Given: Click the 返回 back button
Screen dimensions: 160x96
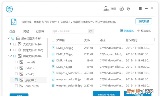Looking at the screenshot, I should [x=19, y=95].
